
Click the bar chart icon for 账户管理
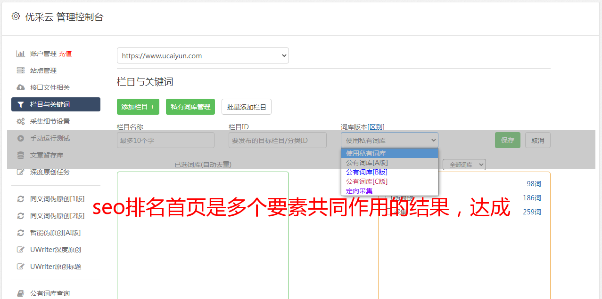click(21, 54)
